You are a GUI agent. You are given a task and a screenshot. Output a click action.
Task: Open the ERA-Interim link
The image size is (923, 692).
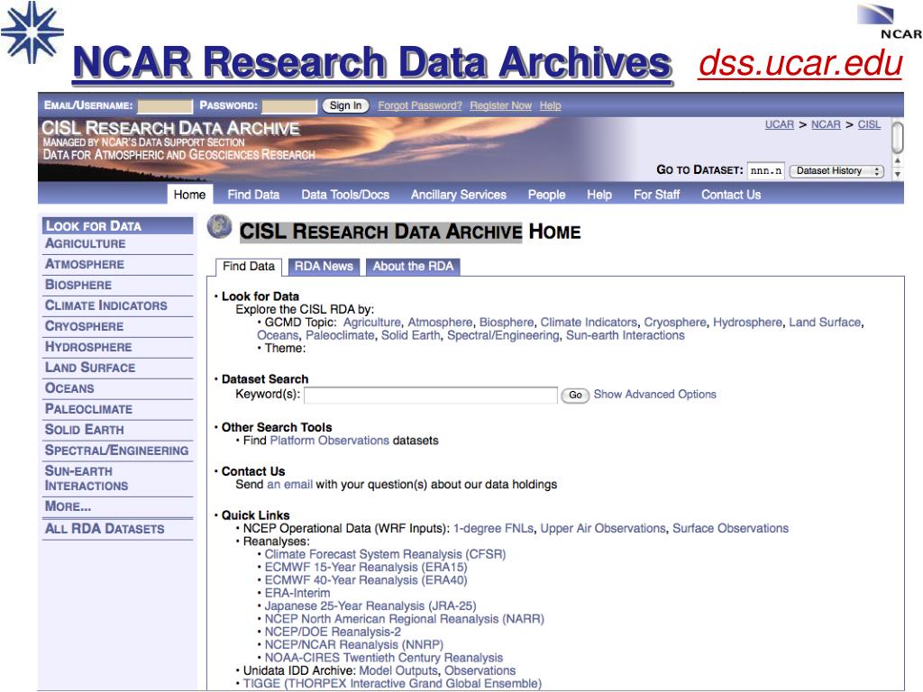pyautogui.click(x=297, y=593)
